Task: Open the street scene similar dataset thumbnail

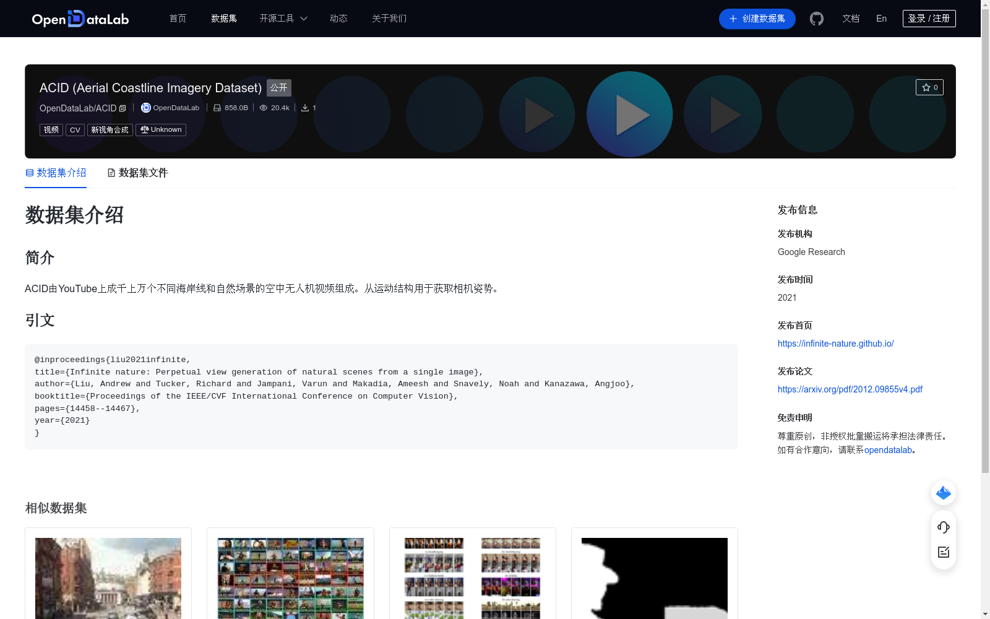Action: (x=108, y=578)
